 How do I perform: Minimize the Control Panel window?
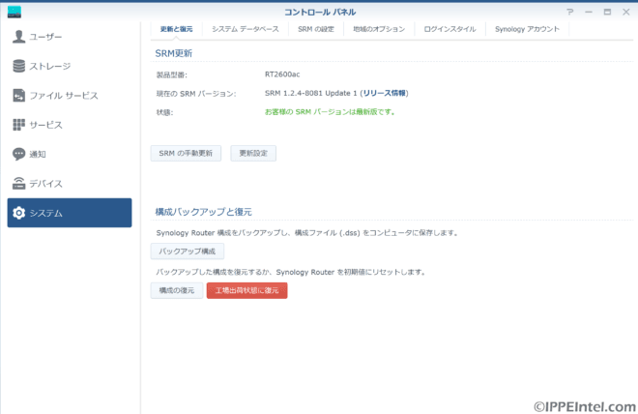[589, 12]
